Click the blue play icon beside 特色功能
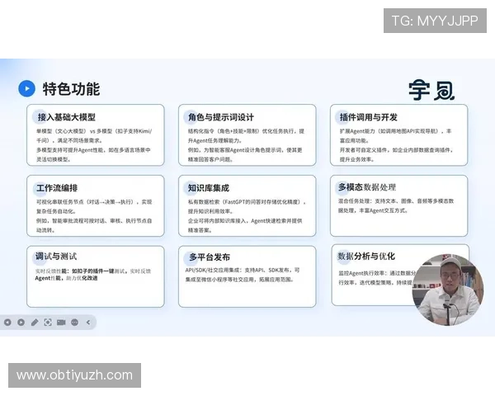 27,89
